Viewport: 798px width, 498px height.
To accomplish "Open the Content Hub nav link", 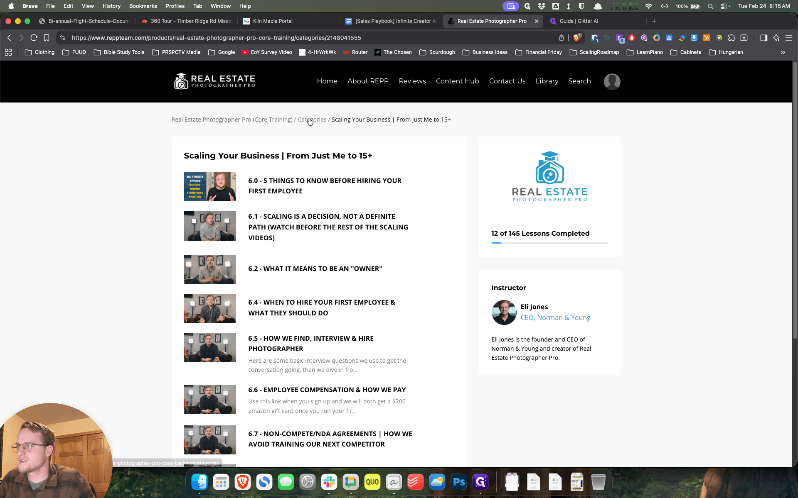I will click(x=457, y=81).
